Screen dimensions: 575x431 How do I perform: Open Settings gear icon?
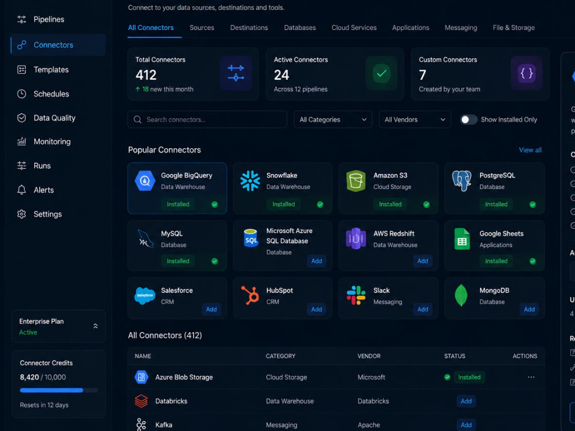pyautogui.click(x=22, y=214)
